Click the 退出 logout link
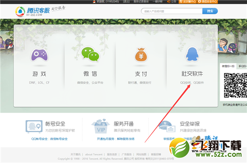247x163 pixels. pyautogui.click(x=126, y=2)
